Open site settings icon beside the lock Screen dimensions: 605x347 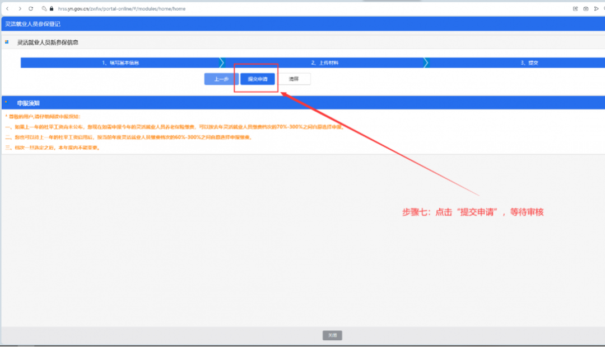click(44, 9)
